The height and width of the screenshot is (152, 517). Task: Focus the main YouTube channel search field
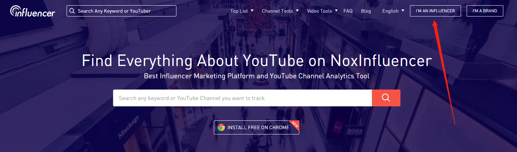point(242,98)
